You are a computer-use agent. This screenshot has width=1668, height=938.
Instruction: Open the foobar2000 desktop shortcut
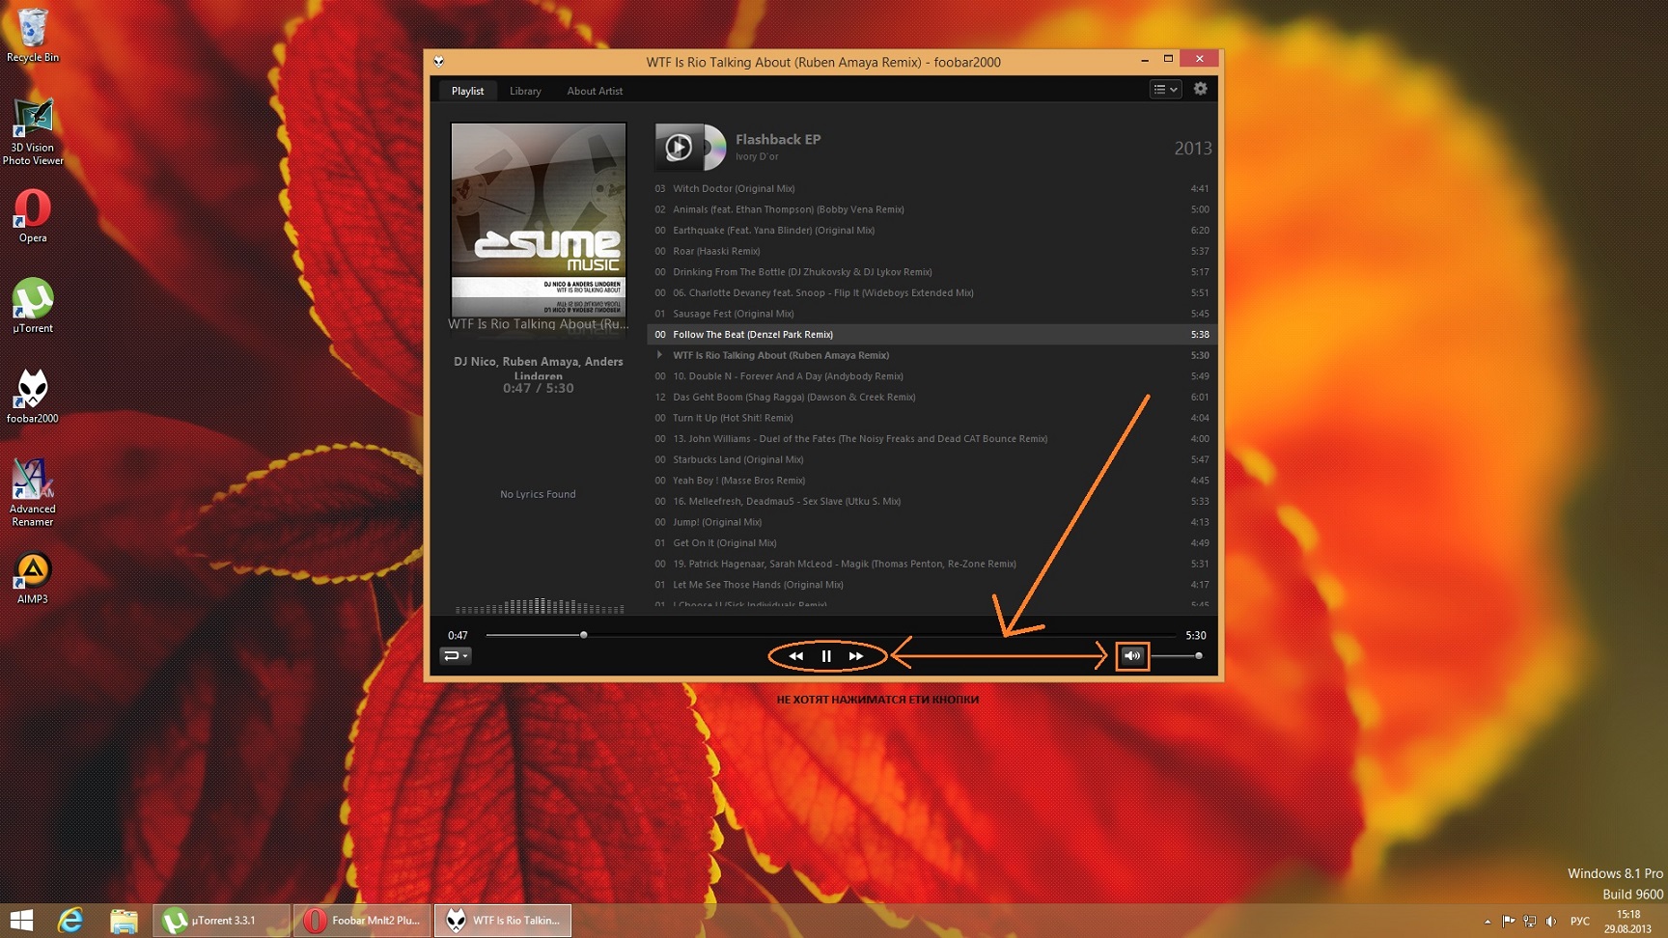point(33,397)
